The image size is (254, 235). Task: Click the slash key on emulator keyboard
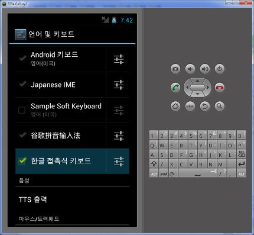click(222, 173)
